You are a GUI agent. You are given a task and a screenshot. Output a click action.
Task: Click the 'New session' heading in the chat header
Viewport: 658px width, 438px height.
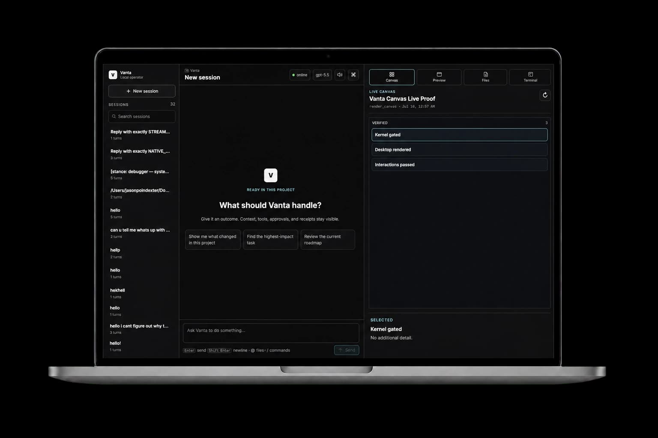tap(202, 77)
